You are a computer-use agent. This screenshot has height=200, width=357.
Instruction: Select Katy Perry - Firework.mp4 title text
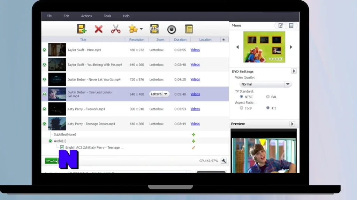tap(86, 109)
